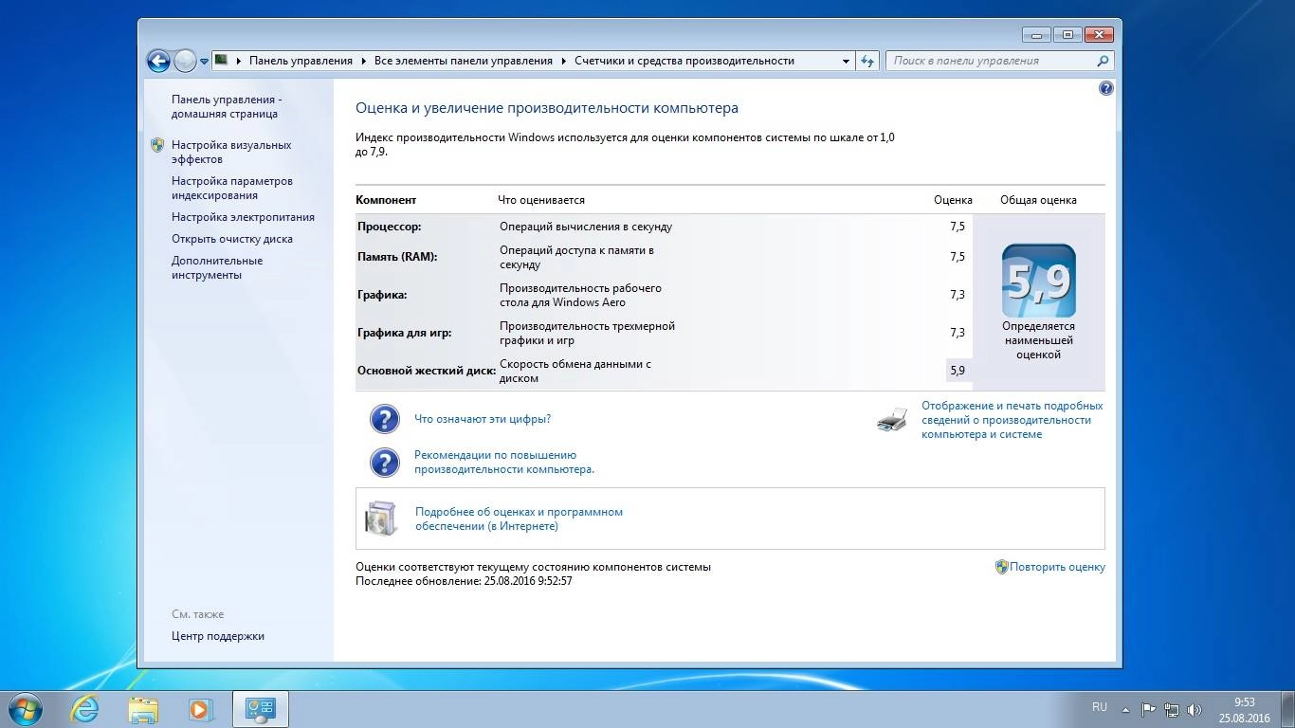1295x728 pixels.
Task: Click the magnifier search icon
Action: tap(1103, 61)
